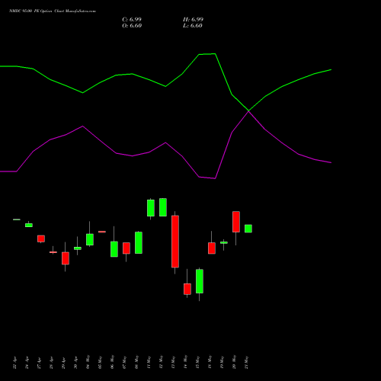Select the green 11 May candlestick

(x=151, y=208)
